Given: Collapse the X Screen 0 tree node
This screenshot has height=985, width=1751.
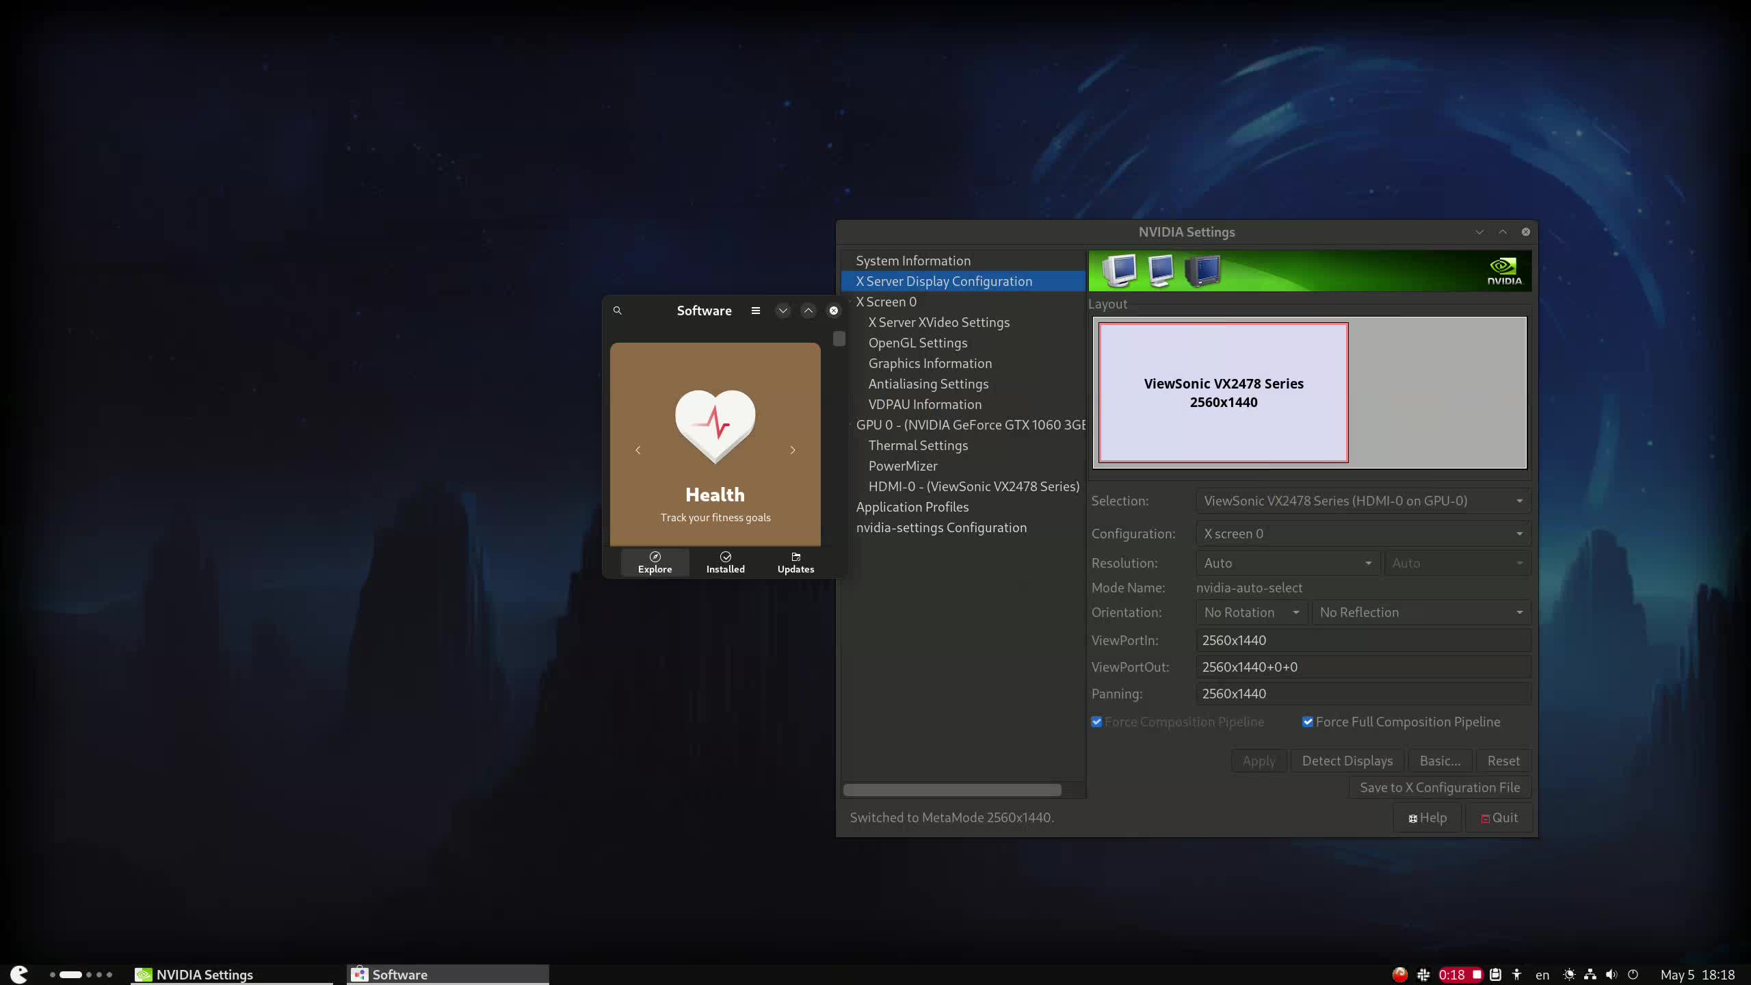Looking at the screenshot, I should tap(850, 302).
